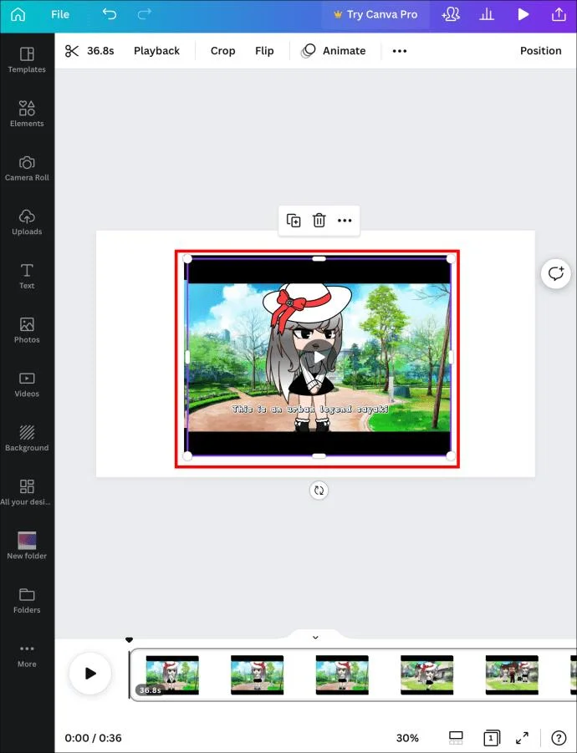The width and height of the screenshot is (577, 753).
Task: Duplicate the selected video element
Action: pyautogui.click(x=294, y=221)
